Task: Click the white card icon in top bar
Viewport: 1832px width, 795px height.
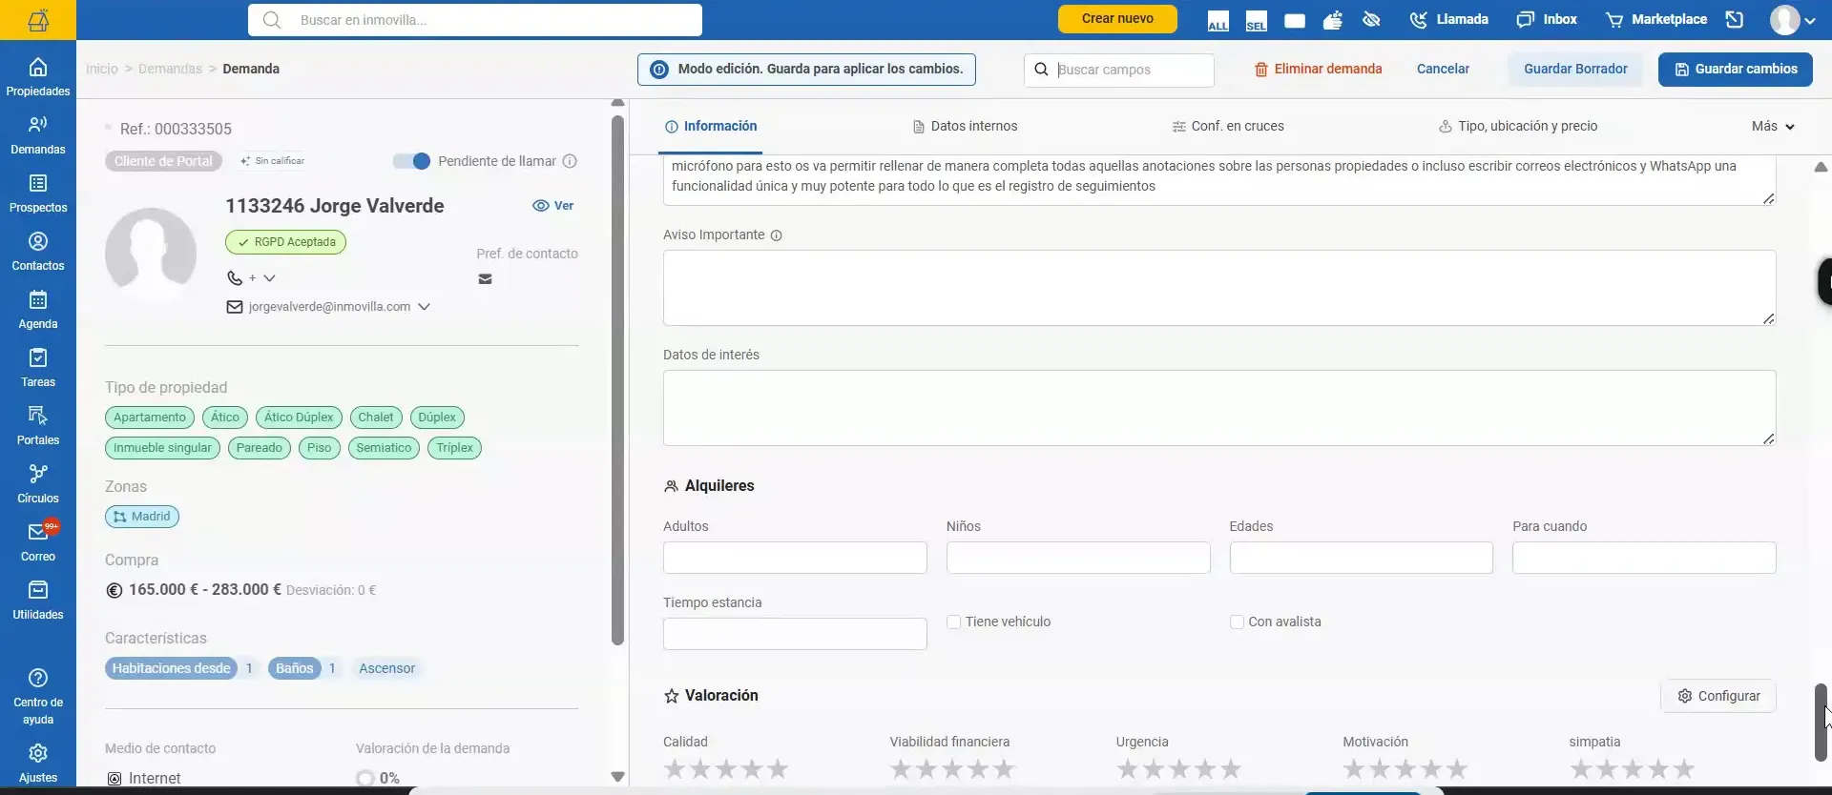Action: pyautogui.click(x=1295, y=21)
